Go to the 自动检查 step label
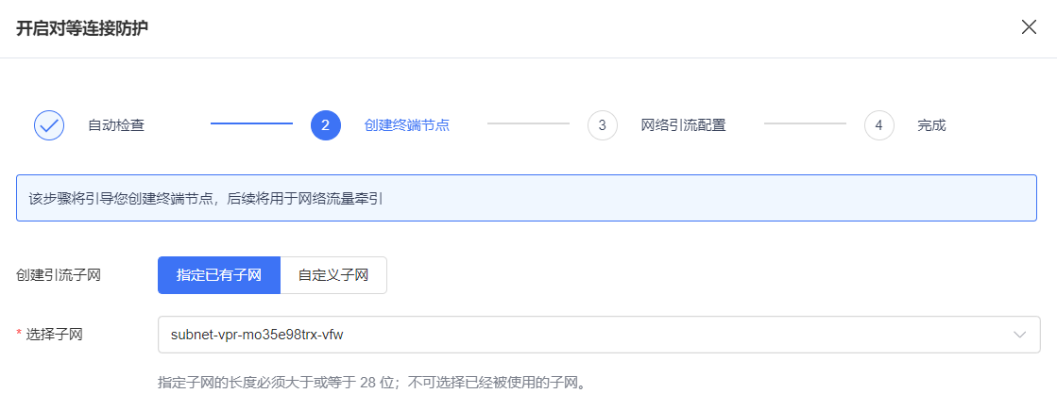1057x410 pixels. 116,125
